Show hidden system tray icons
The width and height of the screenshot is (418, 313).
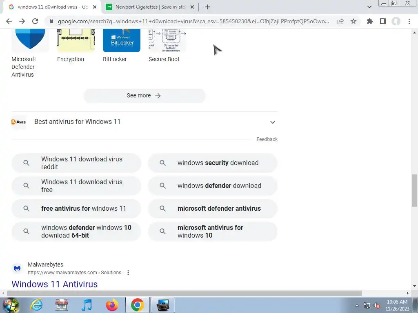pos(357,305)
